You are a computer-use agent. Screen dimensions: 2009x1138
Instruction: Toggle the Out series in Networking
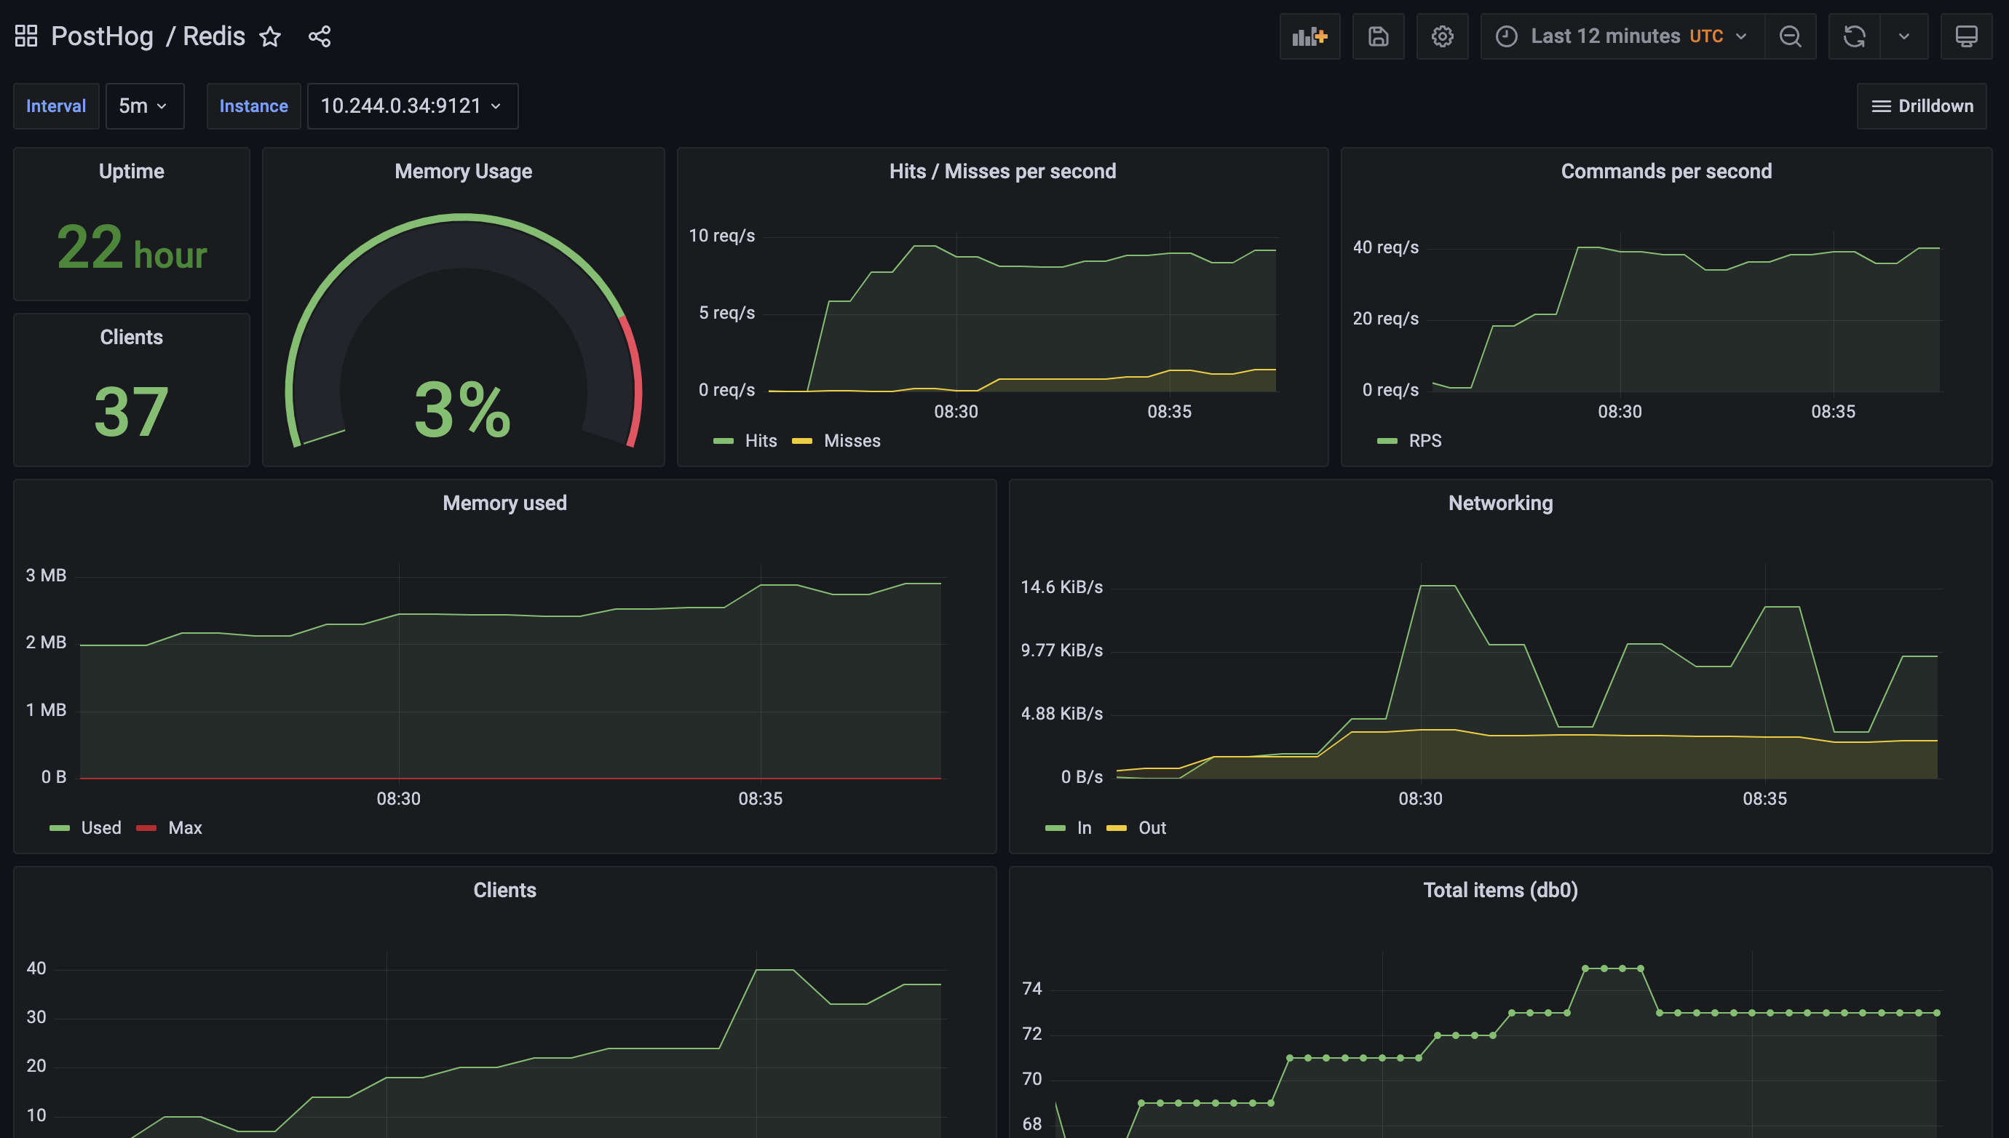1151,828
